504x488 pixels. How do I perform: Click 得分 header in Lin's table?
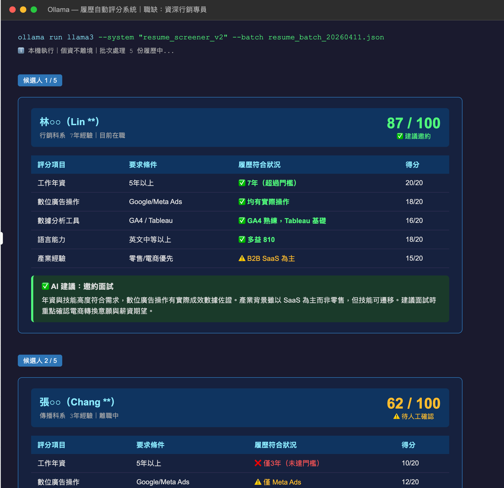412,165
